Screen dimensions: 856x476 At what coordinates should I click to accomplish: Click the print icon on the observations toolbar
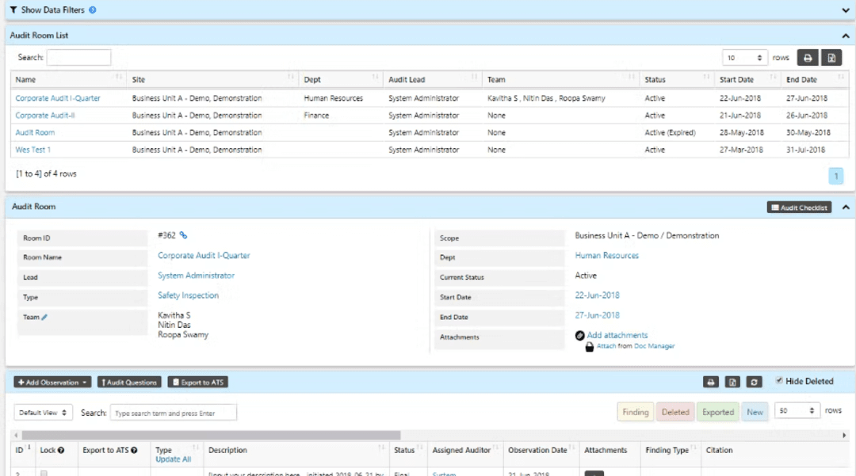point(711,382)
